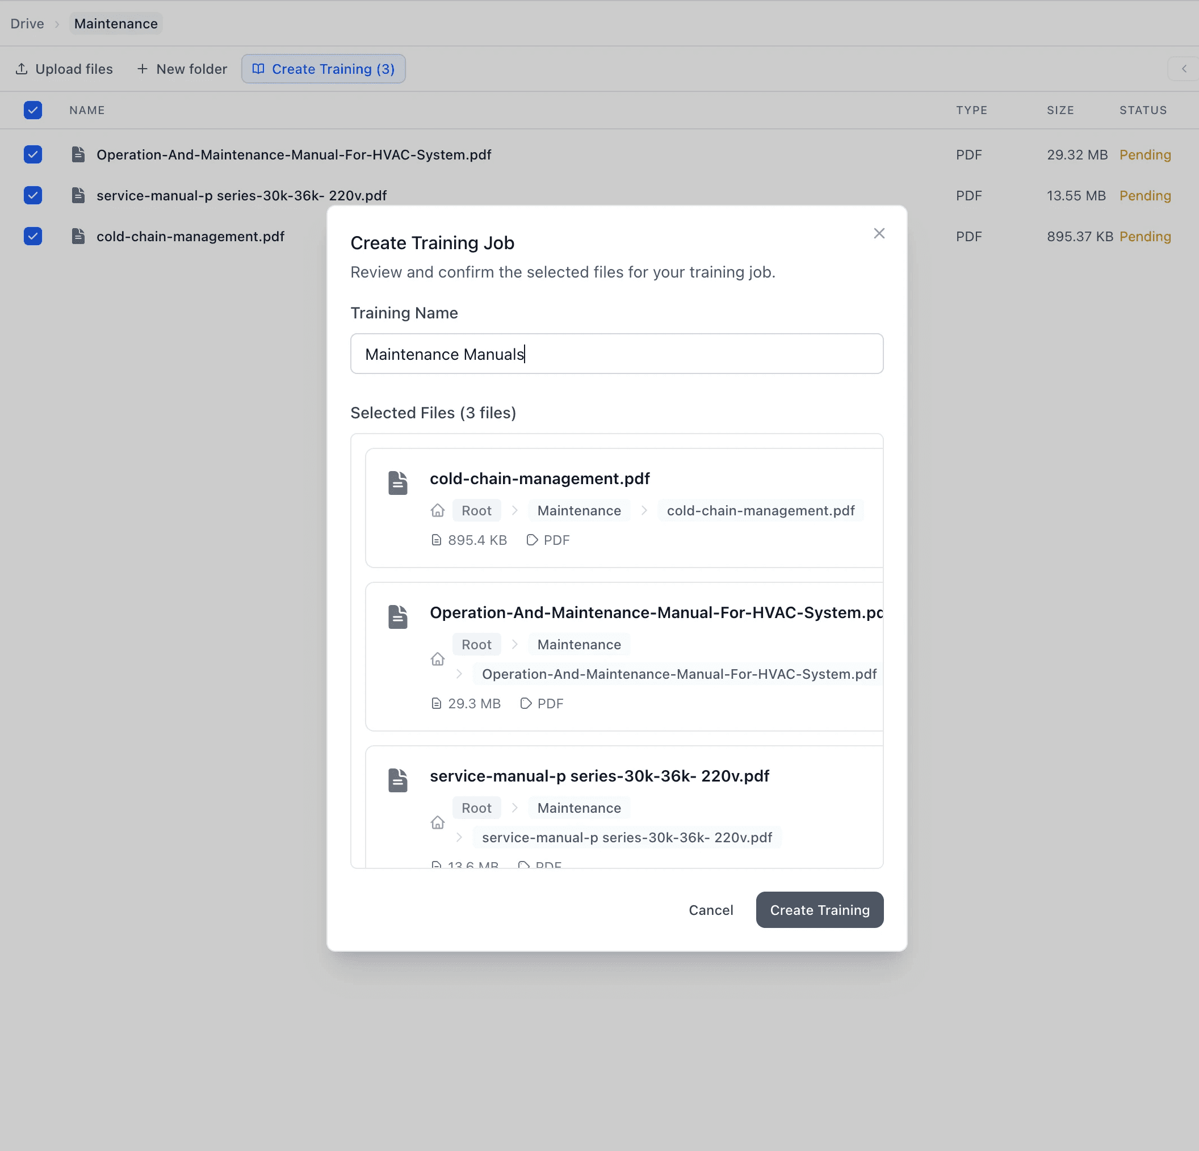Screen dimensions: 1199x1151
Task: Uncheck the cold-chain-management.pdf row checkbox
Action: pos(33,236)
